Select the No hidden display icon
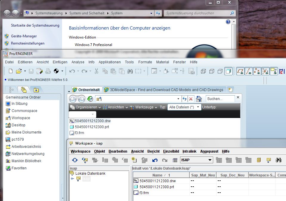Viewport: 286px width, 201px height. [x=220, y=71]
